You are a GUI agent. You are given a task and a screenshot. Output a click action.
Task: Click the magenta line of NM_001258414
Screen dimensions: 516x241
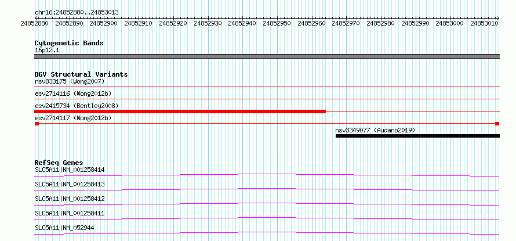pyautogui.click(x=267, y=175)
